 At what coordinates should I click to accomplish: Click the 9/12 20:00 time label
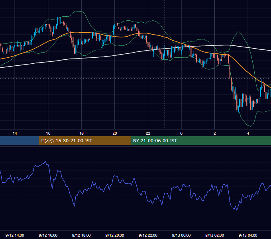(x=115, y=235)
